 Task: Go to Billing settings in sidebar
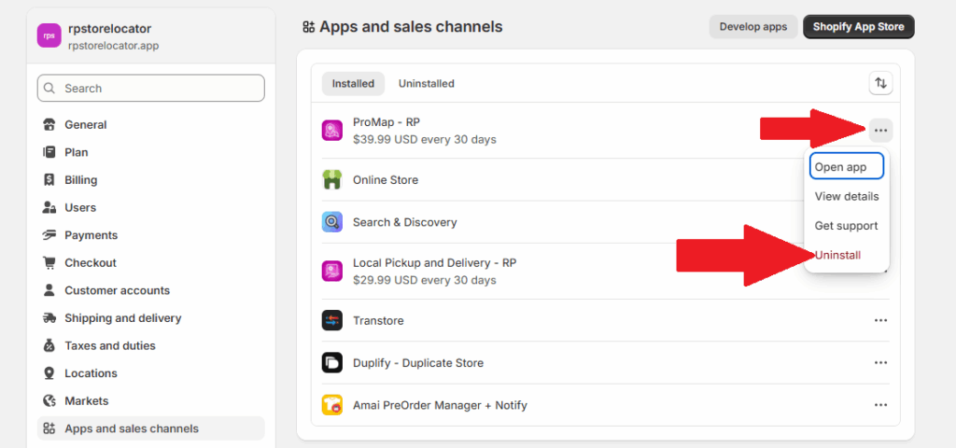pos(81,180)
